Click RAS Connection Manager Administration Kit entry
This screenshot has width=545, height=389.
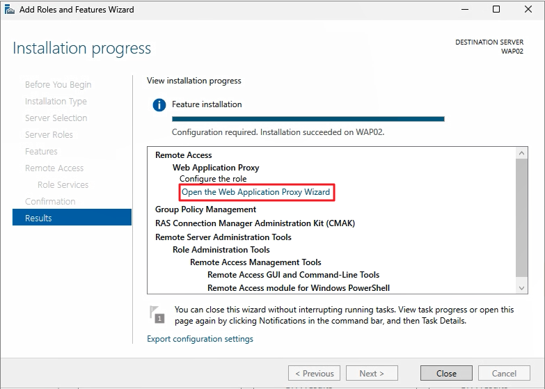[x=255, y=223]
